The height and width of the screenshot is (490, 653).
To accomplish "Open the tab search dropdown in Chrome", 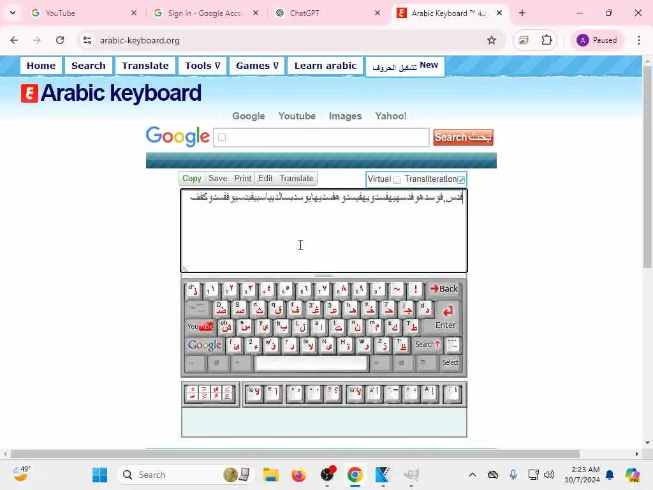I will click(13, 13).
